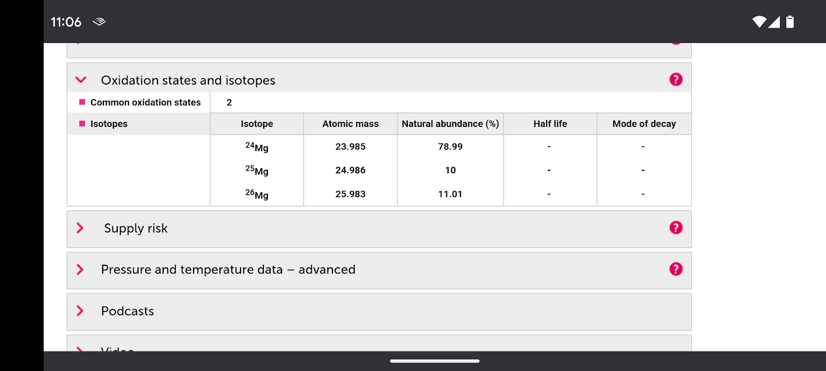Image resolution: width=826 pixels, height=371 pixels.
Task: Tap the navigation home gesture bar
Action: pos(435,361)
